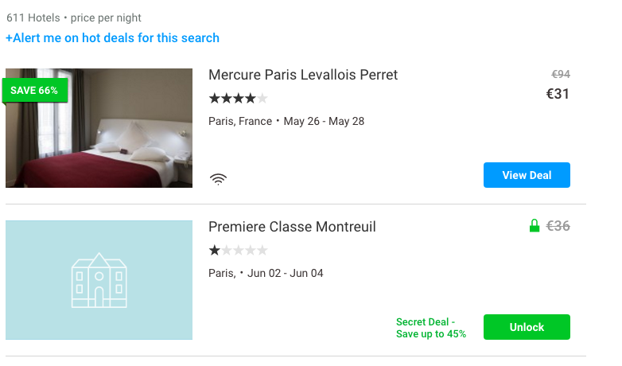This screenshot has height=366, width=622.
Task: Click the hotel placeholder building icon
Action: click(x=99, y=280)
